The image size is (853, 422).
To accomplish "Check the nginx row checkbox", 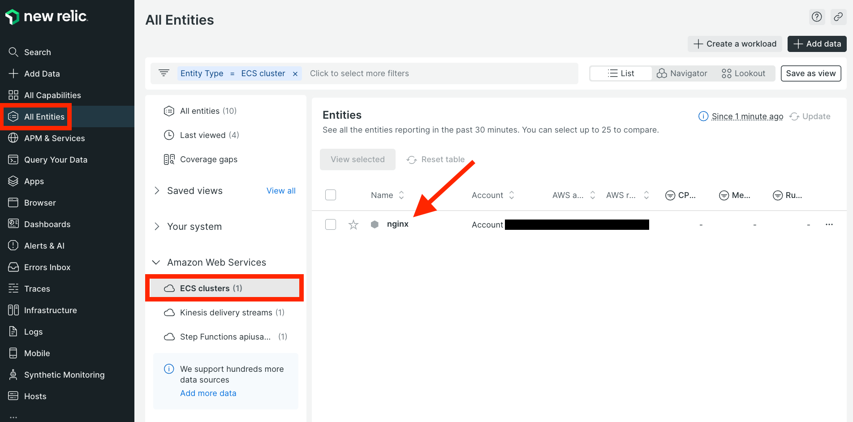I will 330,224.
